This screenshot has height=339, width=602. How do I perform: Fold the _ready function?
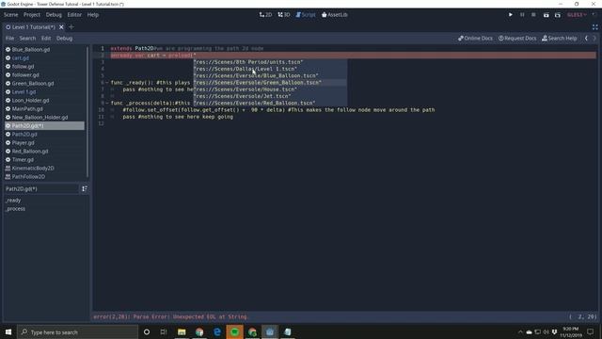[x=107, y=83]
